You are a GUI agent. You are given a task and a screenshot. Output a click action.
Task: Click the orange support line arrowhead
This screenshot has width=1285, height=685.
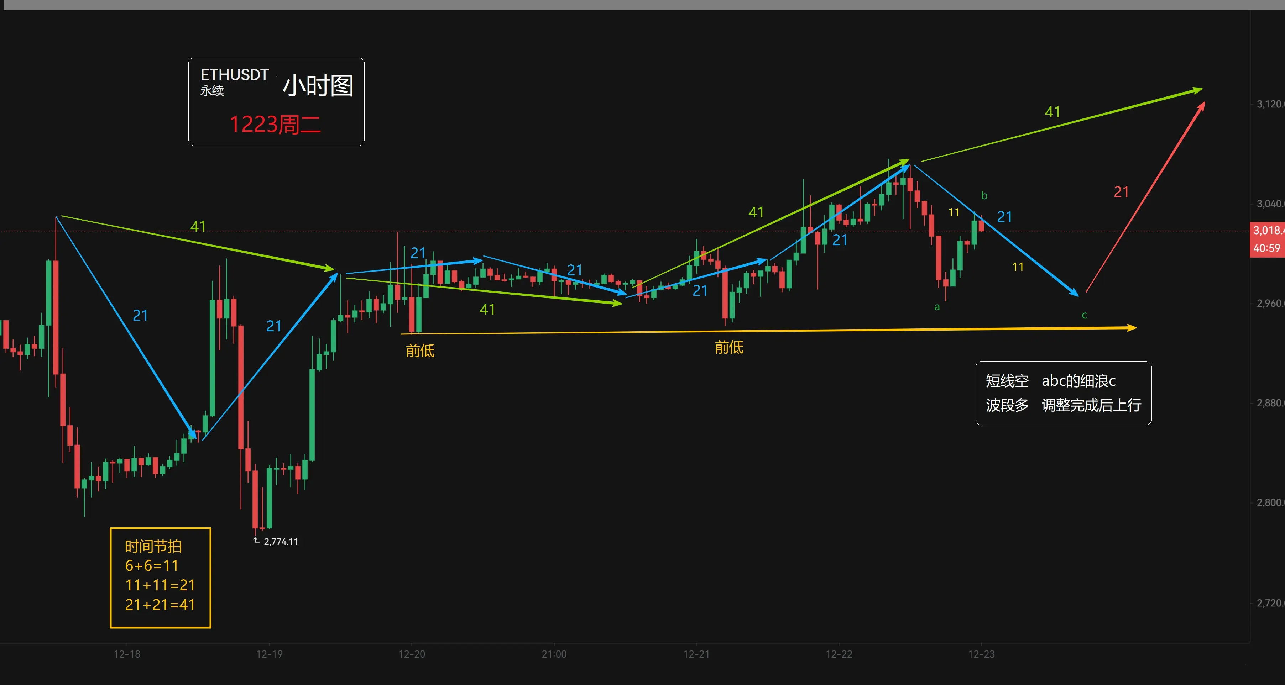point(1132,327)
